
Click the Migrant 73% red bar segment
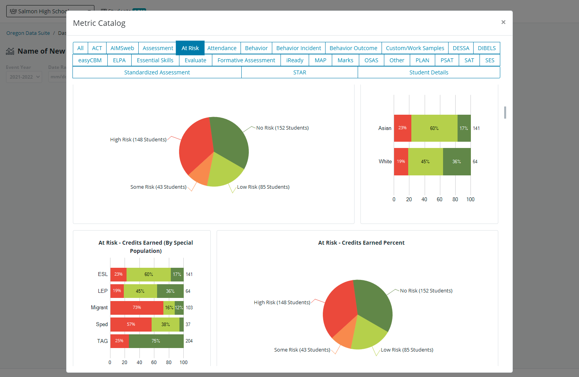tap(136, 308)
